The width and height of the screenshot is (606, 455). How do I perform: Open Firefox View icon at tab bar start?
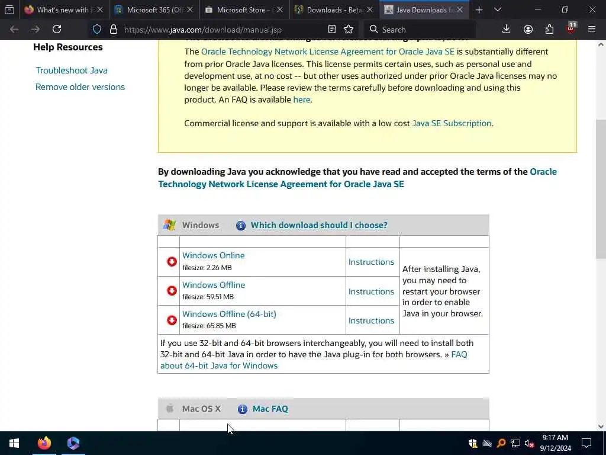(9, 9)
